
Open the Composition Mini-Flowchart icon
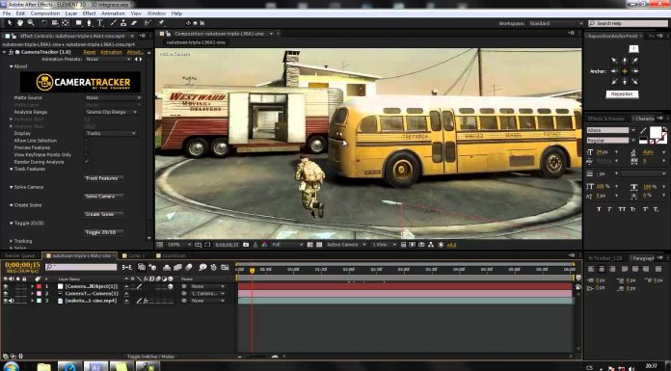click(127, 267)
